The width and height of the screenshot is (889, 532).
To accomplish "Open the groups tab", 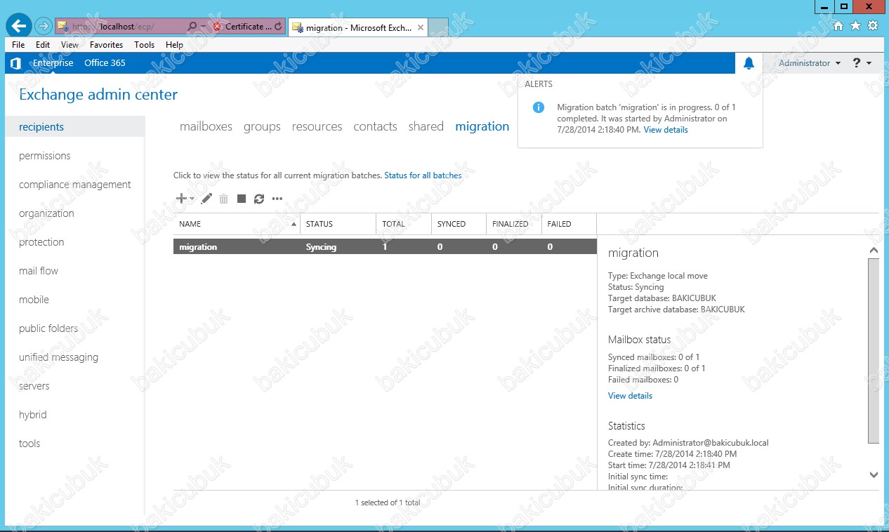I will pyautogui.click(x=262, y=126).
